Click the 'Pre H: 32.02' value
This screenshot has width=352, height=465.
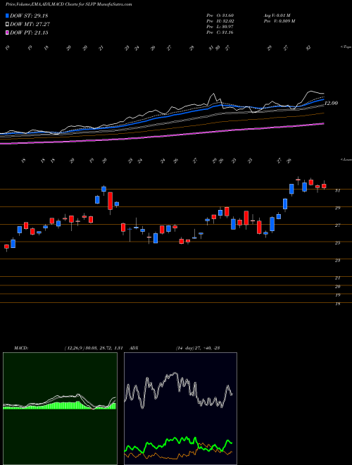(x=220, y=21)
